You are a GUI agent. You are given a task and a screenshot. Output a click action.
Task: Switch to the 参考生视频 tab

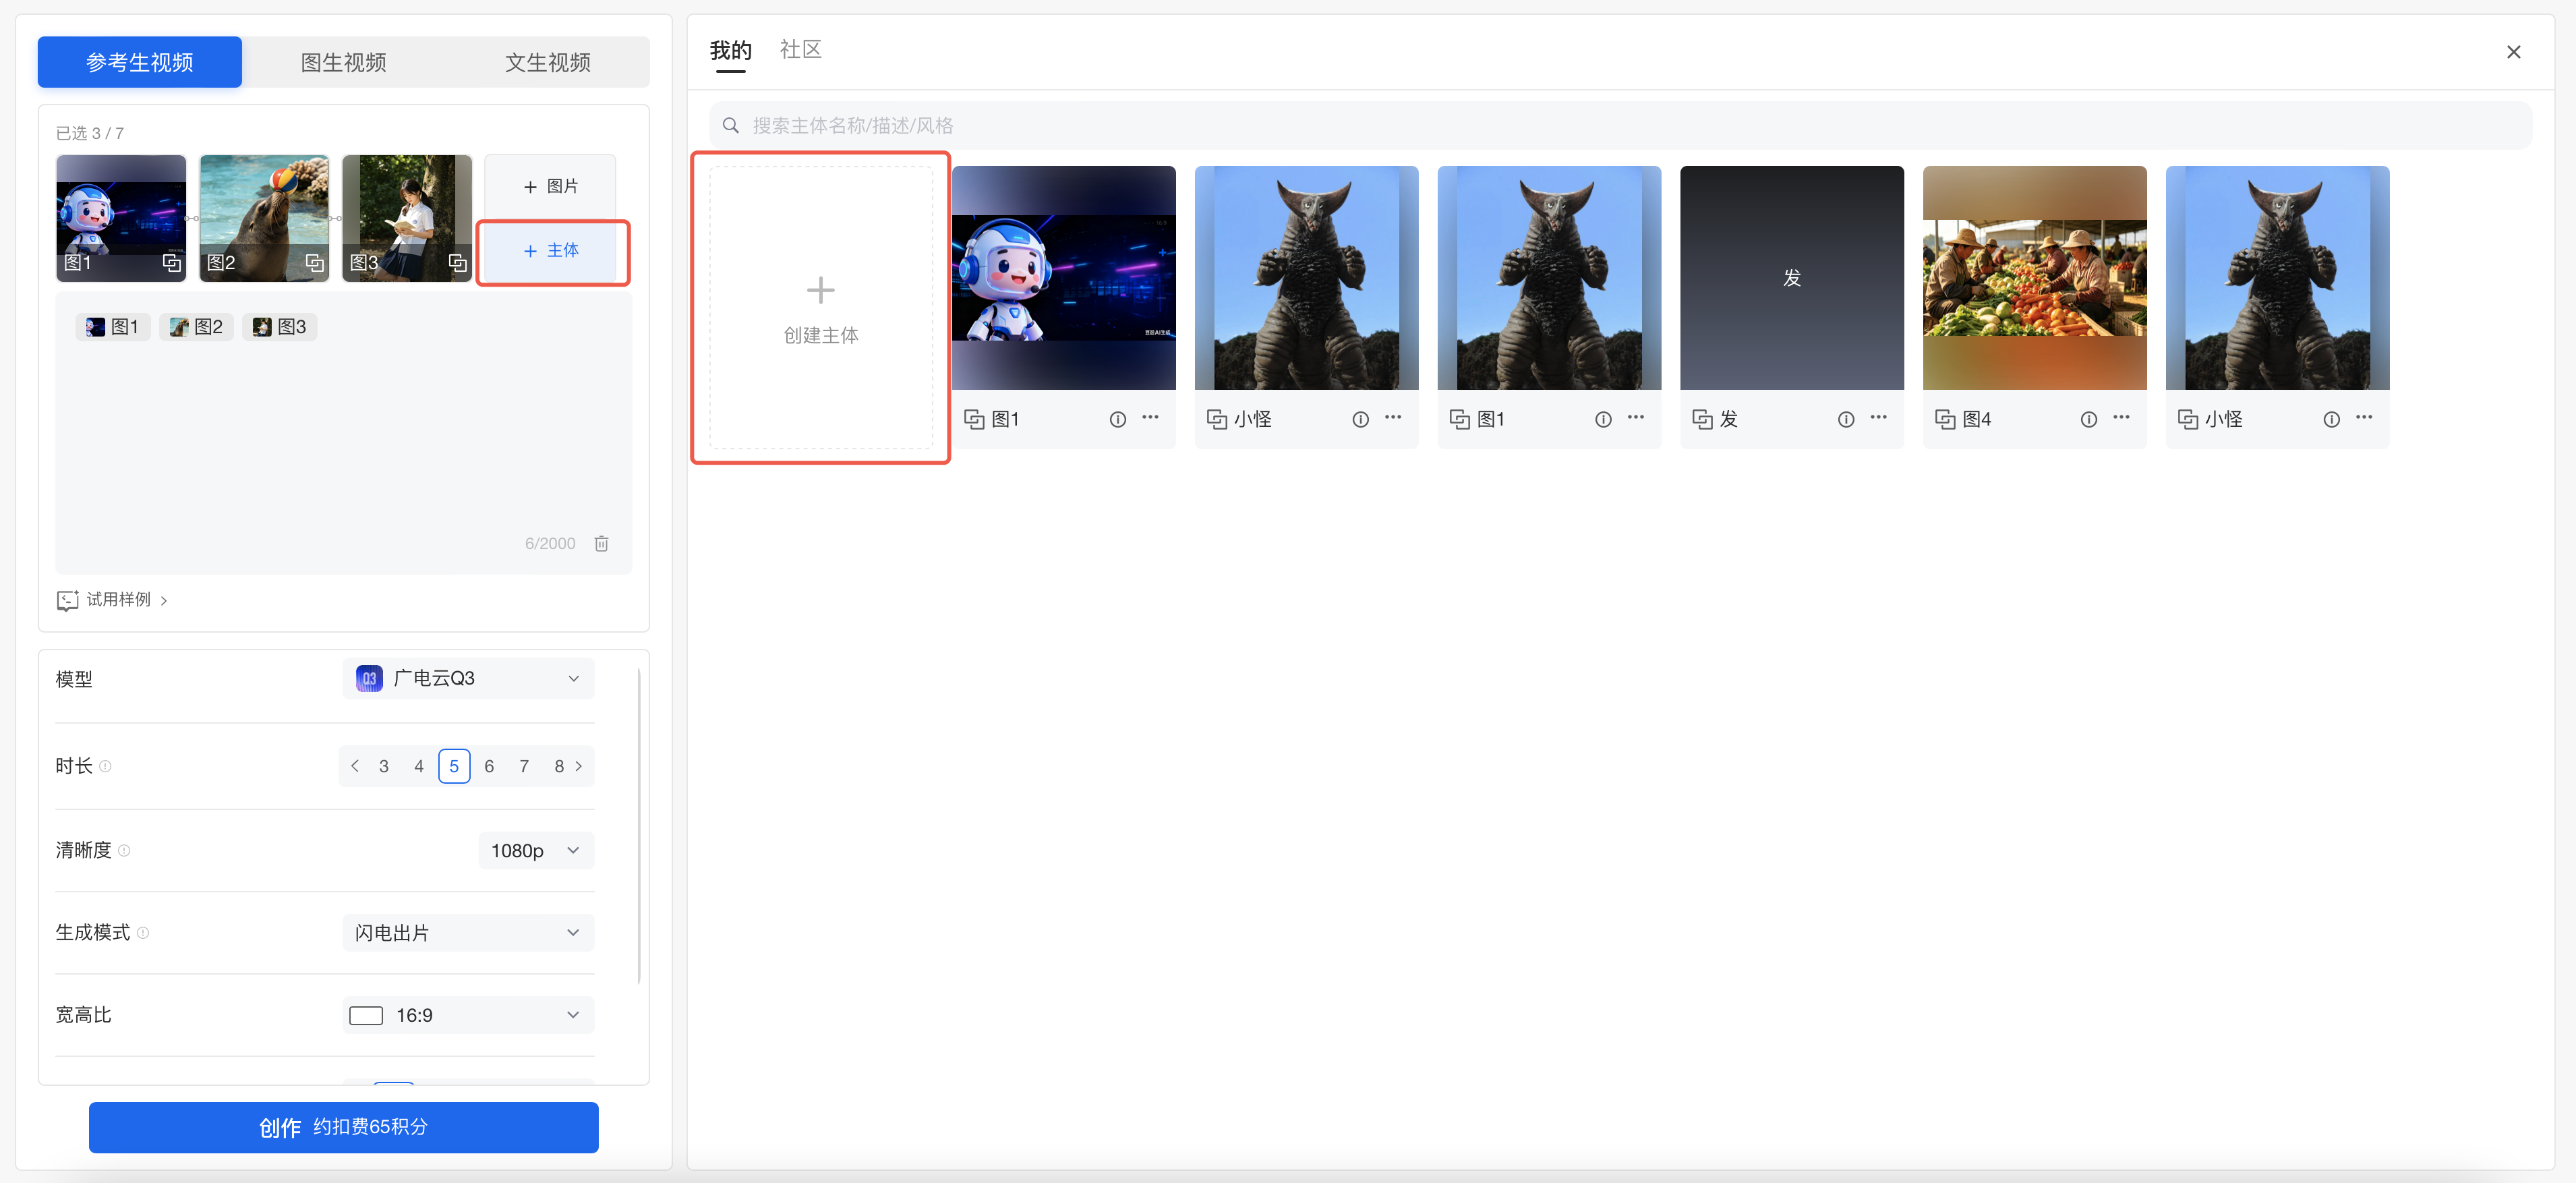click(x=140, y=62)
